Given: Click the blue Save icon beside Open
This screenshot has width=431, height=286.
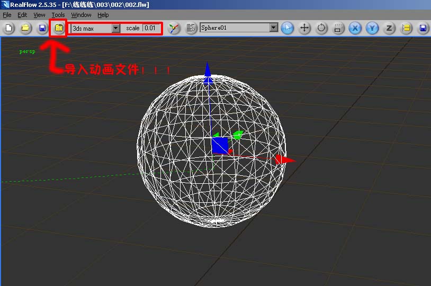Looking at the screenshot, I should tap(42, 28).
